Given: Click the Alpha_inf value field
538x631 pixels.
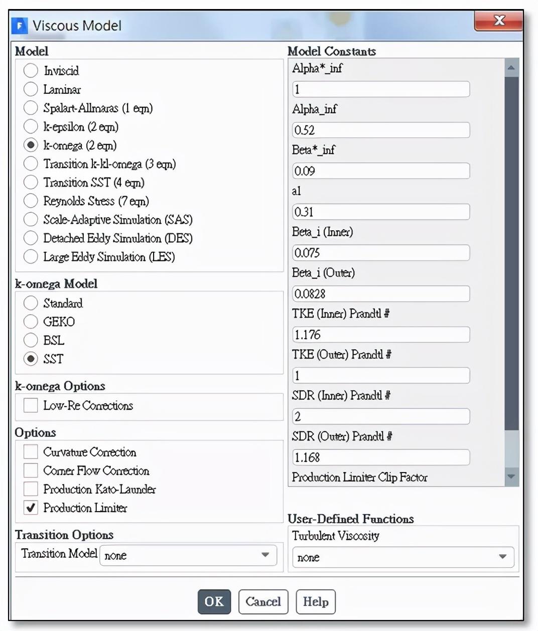Looking at the screenshot, I should [381, 130].
